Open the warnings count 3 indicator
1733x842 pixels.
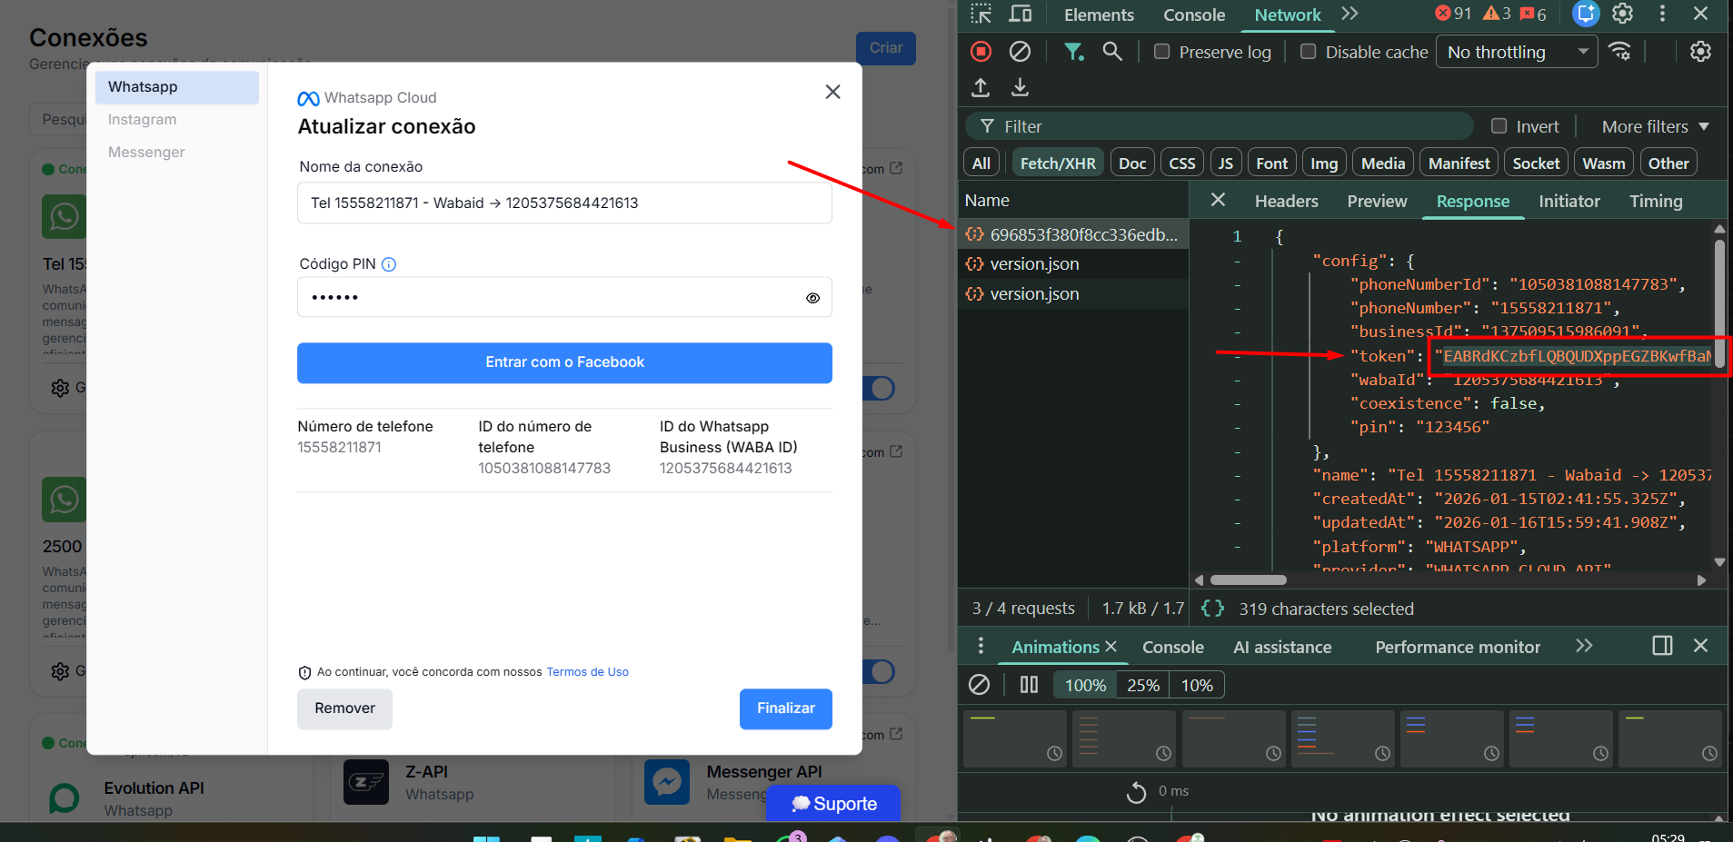click(x=1497, y=14)
